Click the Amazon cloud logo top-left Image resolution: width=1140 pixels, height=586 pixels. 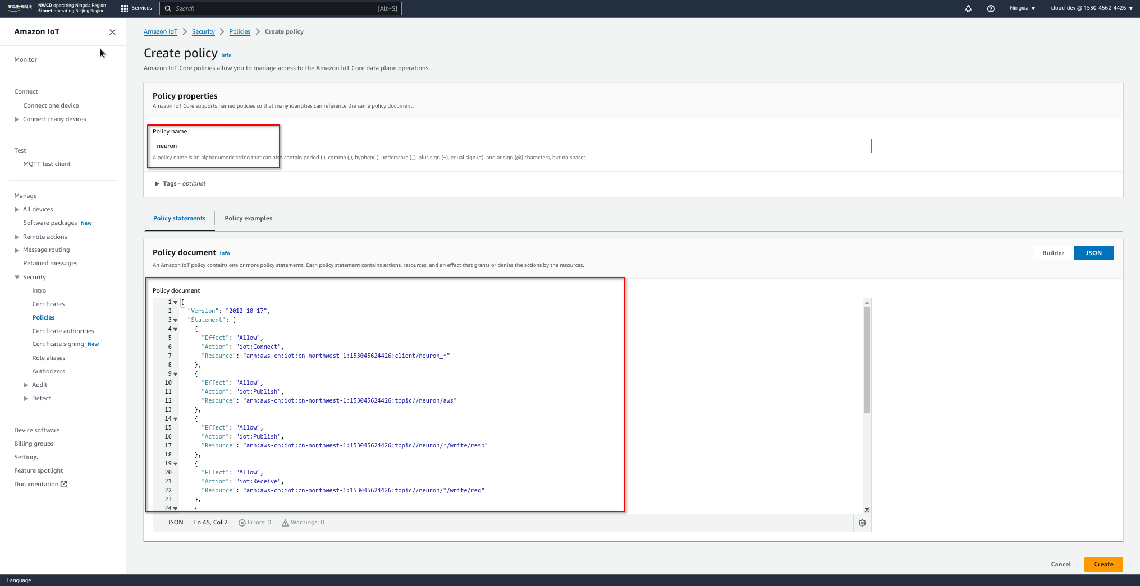point(19,8)
